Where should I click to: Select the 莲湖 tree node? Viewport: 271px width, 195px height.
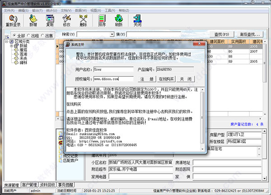(x=23, y=54)
